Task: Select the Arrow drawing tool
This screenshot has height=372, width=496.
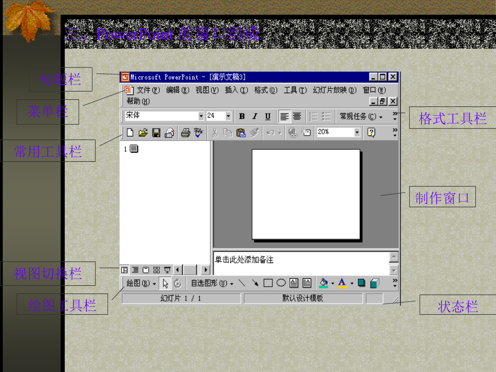Action: point(255,283)
